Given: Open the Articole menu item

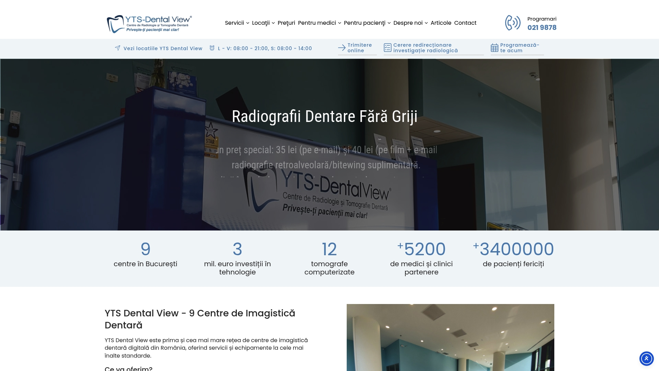Looking at the screenshot, I should click(440, 23).
